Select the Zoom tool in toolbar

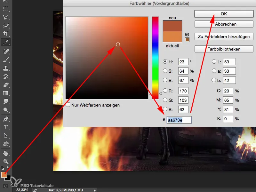(x=6, y=162)
